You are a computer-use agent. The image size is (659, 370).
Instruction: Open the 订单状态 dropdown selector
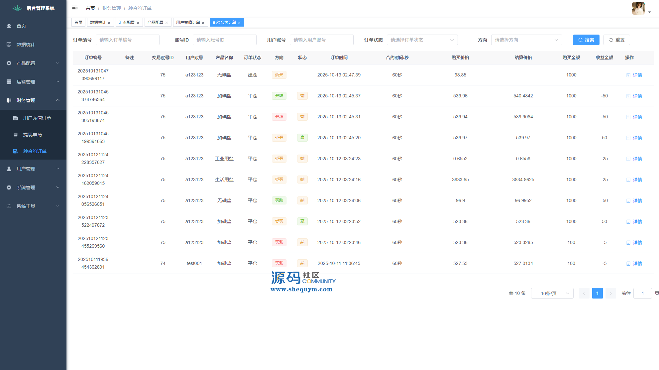click(422, 40)
